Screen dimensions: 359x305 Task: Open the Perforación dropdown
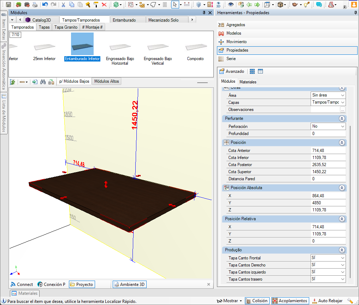(328, 126)
